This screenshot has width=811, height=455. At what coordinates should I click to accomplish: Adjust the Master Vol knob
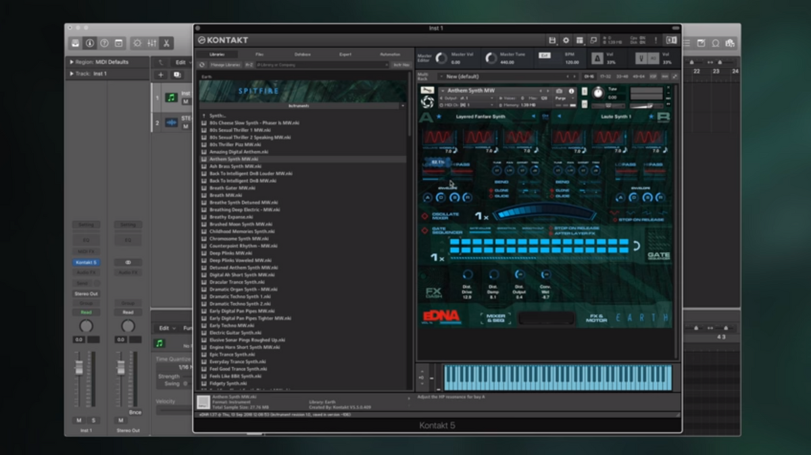tap(441, 59)
